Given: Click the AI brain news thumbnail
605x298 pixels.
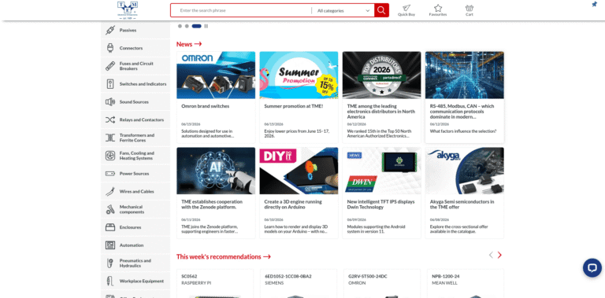Looking at the screenshot, I should click(216, 171).
